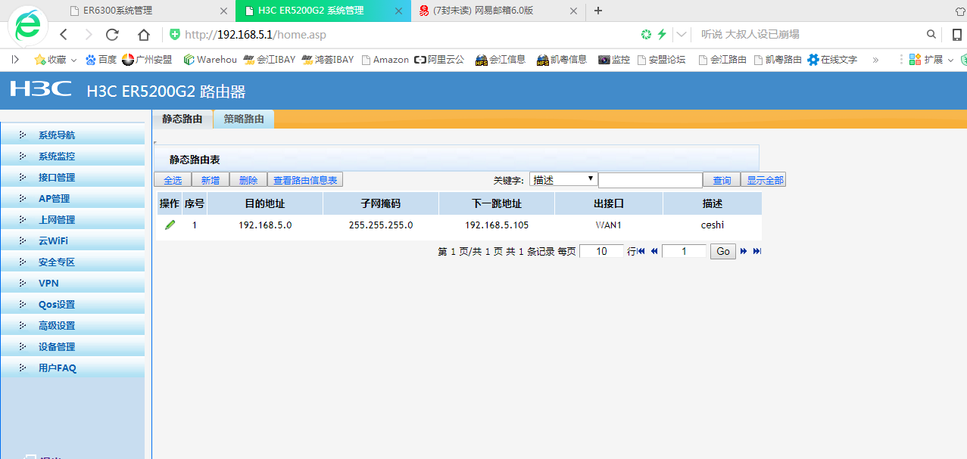Image resolution: width=967 pixels, height=459 pixels.
Task: Click the green lightning speed-mode icon
Action: [x=662, y=35]
